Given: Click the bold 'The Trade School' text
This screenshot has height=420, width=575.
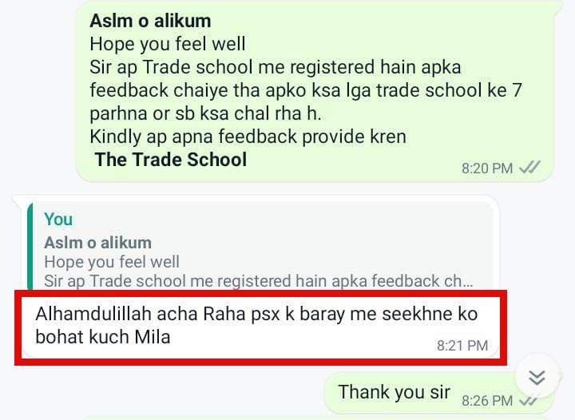Looking at the screenshot, I should (x=171, y=160).
